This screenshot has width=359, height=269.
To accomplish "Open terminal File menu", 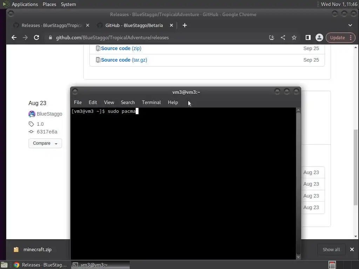I will (77, 103).
